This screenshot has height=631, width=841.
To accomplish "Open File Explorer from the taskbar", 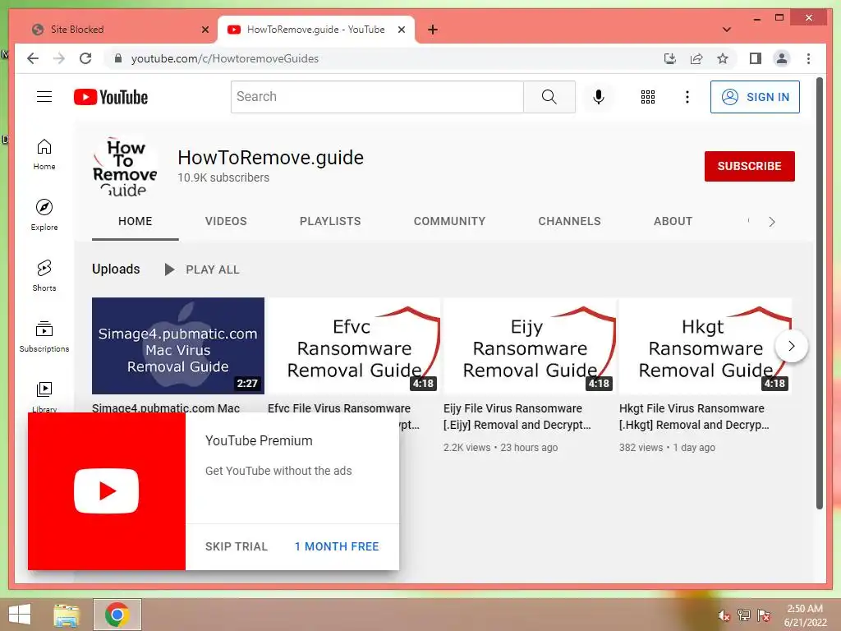I will [x=67, y=615].
